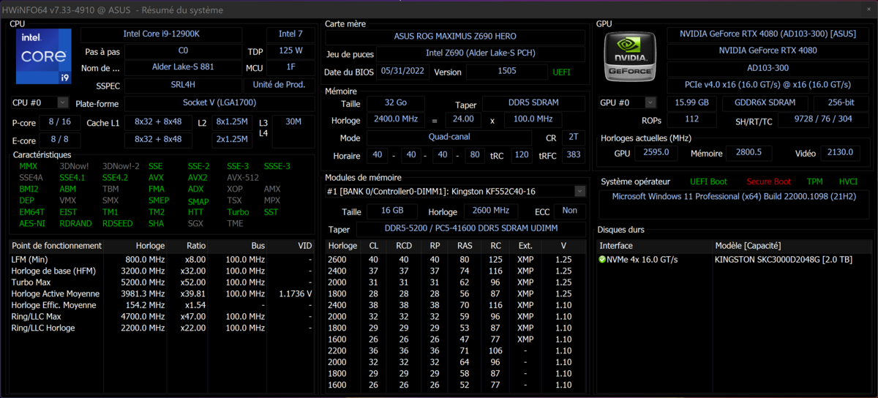
Task: Click the C0 stepping value
Action: pyautogui.click(x=183, y=51)
